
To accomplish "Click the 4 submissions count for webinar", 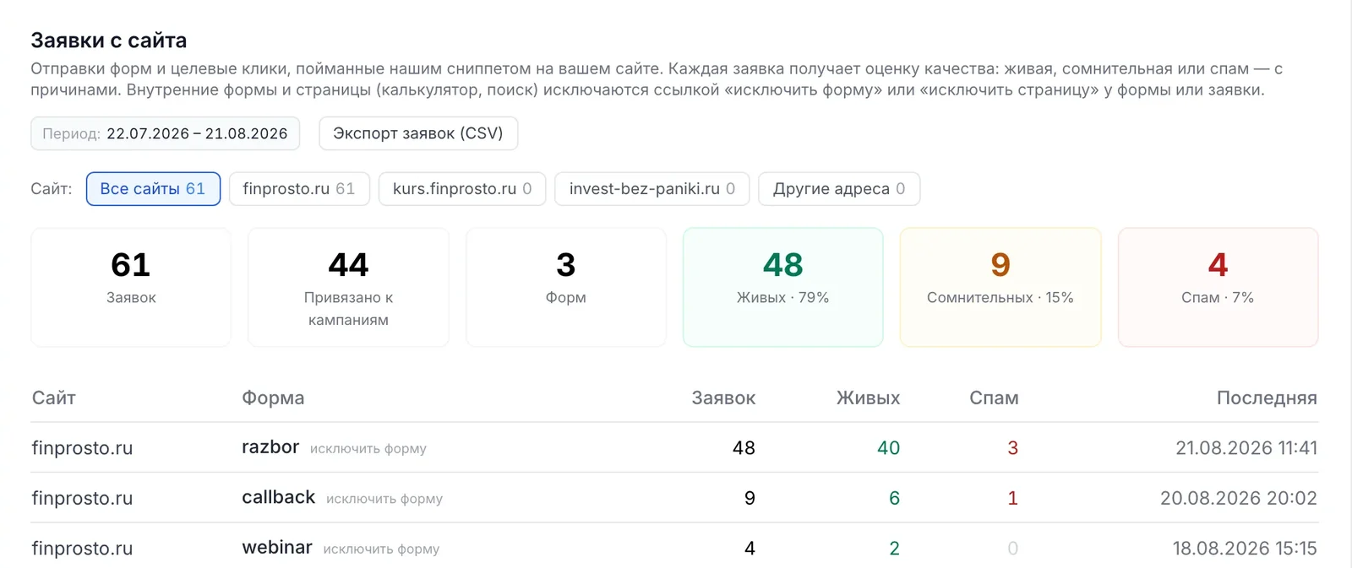I will click(750, 549).
